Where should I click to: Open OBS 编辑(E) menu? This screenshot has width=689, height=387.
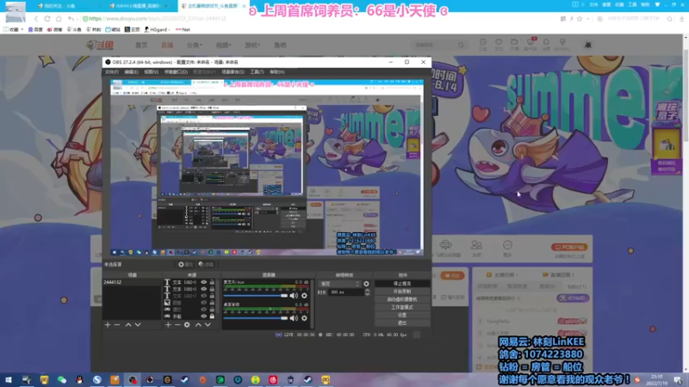click(131, 72)
